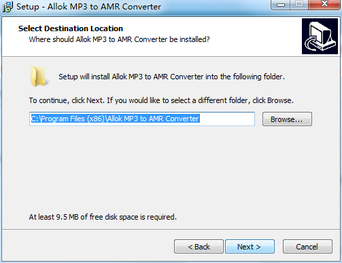The height and width of the screenshot is (263, 342).
Task: Click the yellow folder icon
Action: [39, 77]
